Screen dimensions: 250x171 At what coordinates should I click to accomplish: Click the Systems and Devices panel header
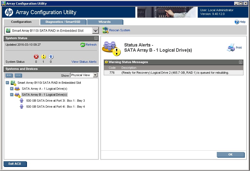coord(51,69)
